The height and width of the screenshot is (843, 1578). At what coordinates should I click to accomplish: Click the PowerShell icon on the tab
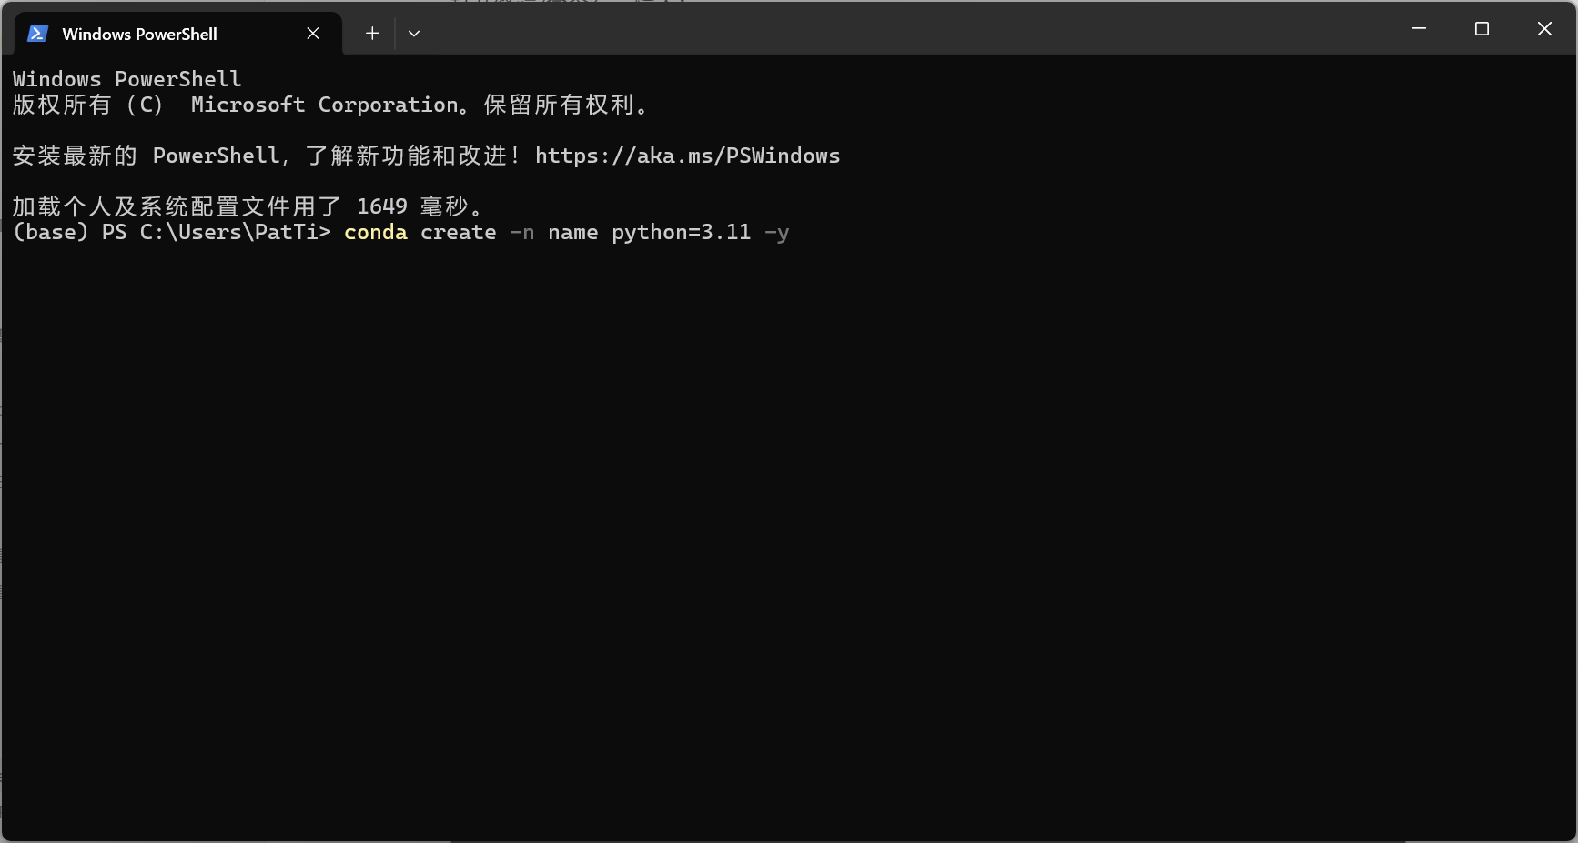pyautogui.click(x=37, y=34)
